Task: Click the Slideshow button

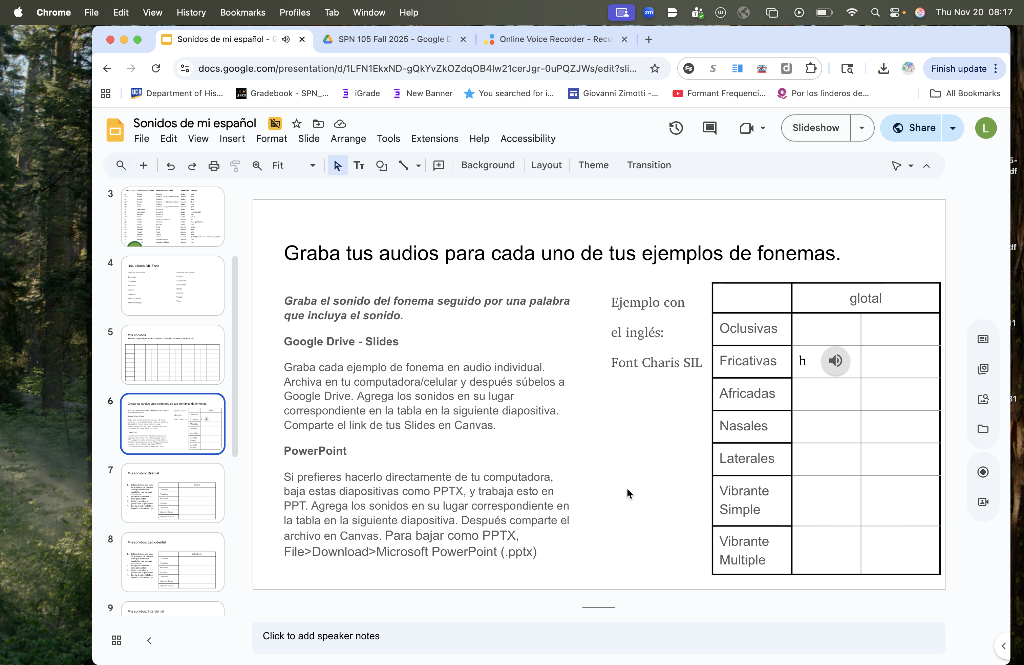Action: click(x=816, y=128)
